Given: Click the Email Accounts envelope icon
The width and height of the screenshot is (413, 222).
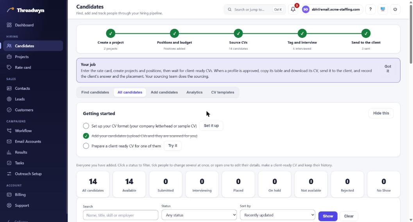Looking at the screenshot, I should 9,141.
